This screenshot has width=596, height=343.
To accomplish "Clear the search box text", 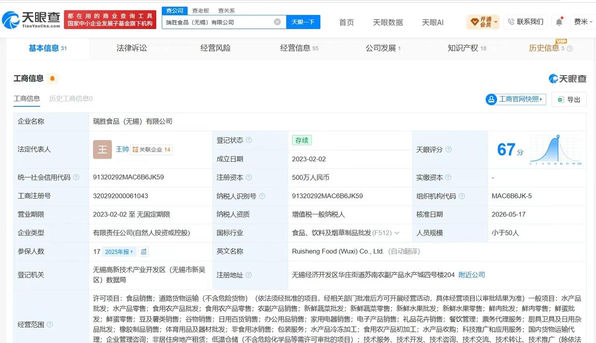I will coord(277,22).
